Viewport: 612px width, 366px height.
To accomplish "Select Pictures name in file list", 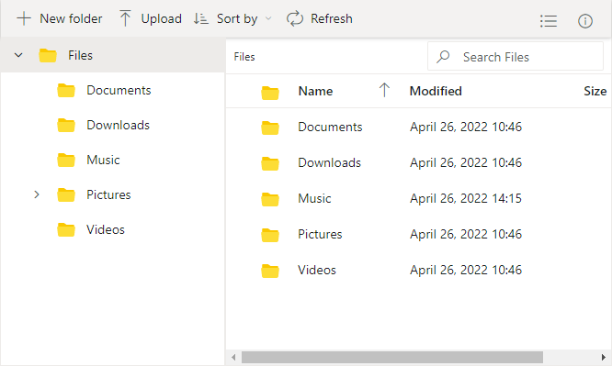I will pyautogui.click(x=320, y=234).
